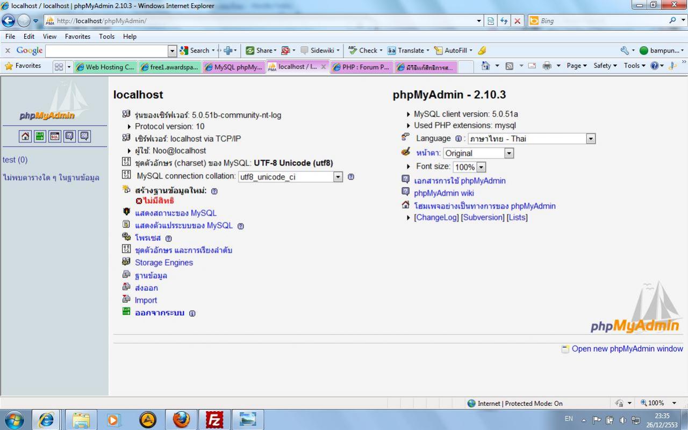Open the SQL documentation icon in sidebar
Image resolution: width=688 pixels, height=430 pixels.
(x=84, y=136)
